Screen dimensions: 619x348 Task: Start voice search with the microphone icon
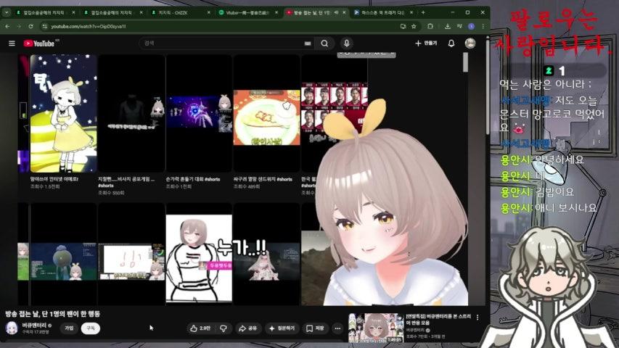pos(347,43)
